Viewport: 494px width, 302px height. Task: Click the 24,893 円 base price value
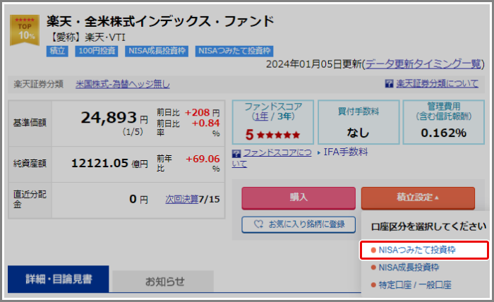(x=114, y=118)
